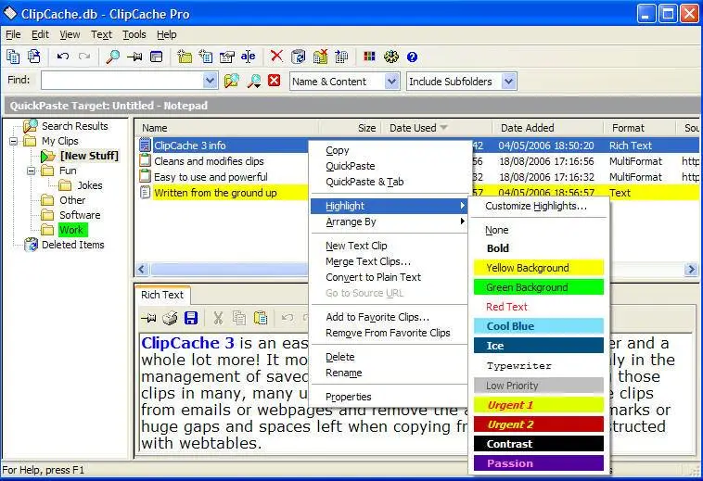Click the Name column header
The height and width of the screenshot is (481, 703).
pyautogui.click(x=226, y=128)
